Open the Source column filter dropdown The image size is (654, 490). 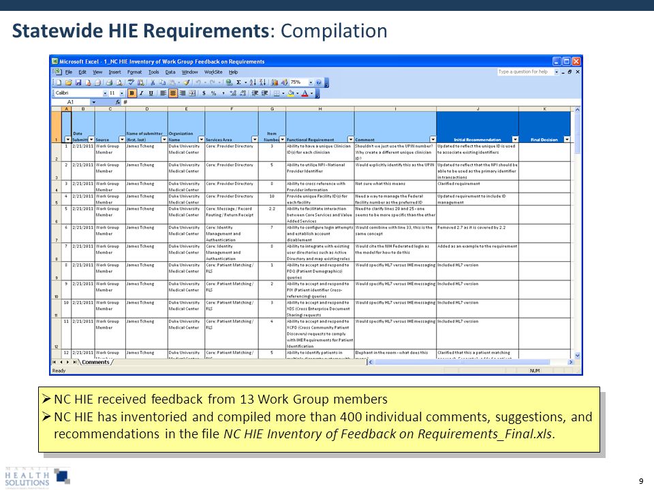point(122,139)
